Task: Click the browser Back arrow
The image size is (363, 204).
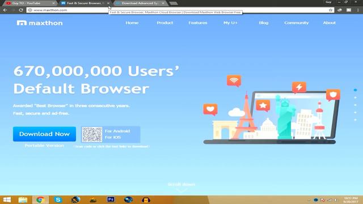Action: 5,10
